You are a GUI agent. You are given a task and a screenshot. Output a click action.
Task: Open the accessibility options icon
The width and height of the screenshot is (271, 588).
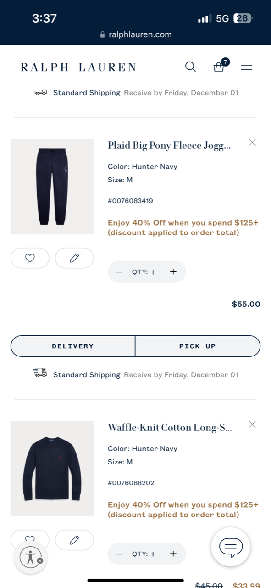[x=31, y=557]
